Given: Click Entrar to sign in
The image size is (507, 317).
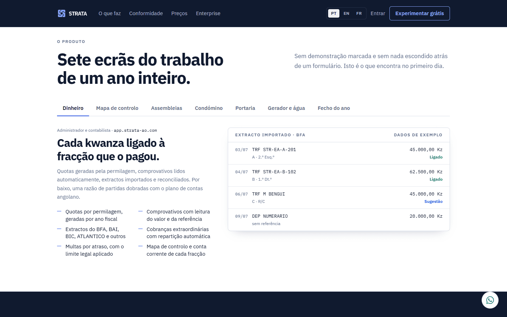Looking at the screenshot, I should pos(378,13).
